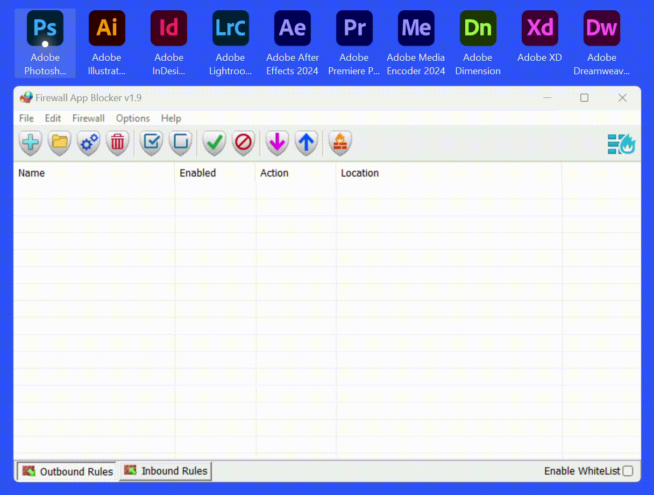Click the brick wall firewall toolbar button

(340, 143)
